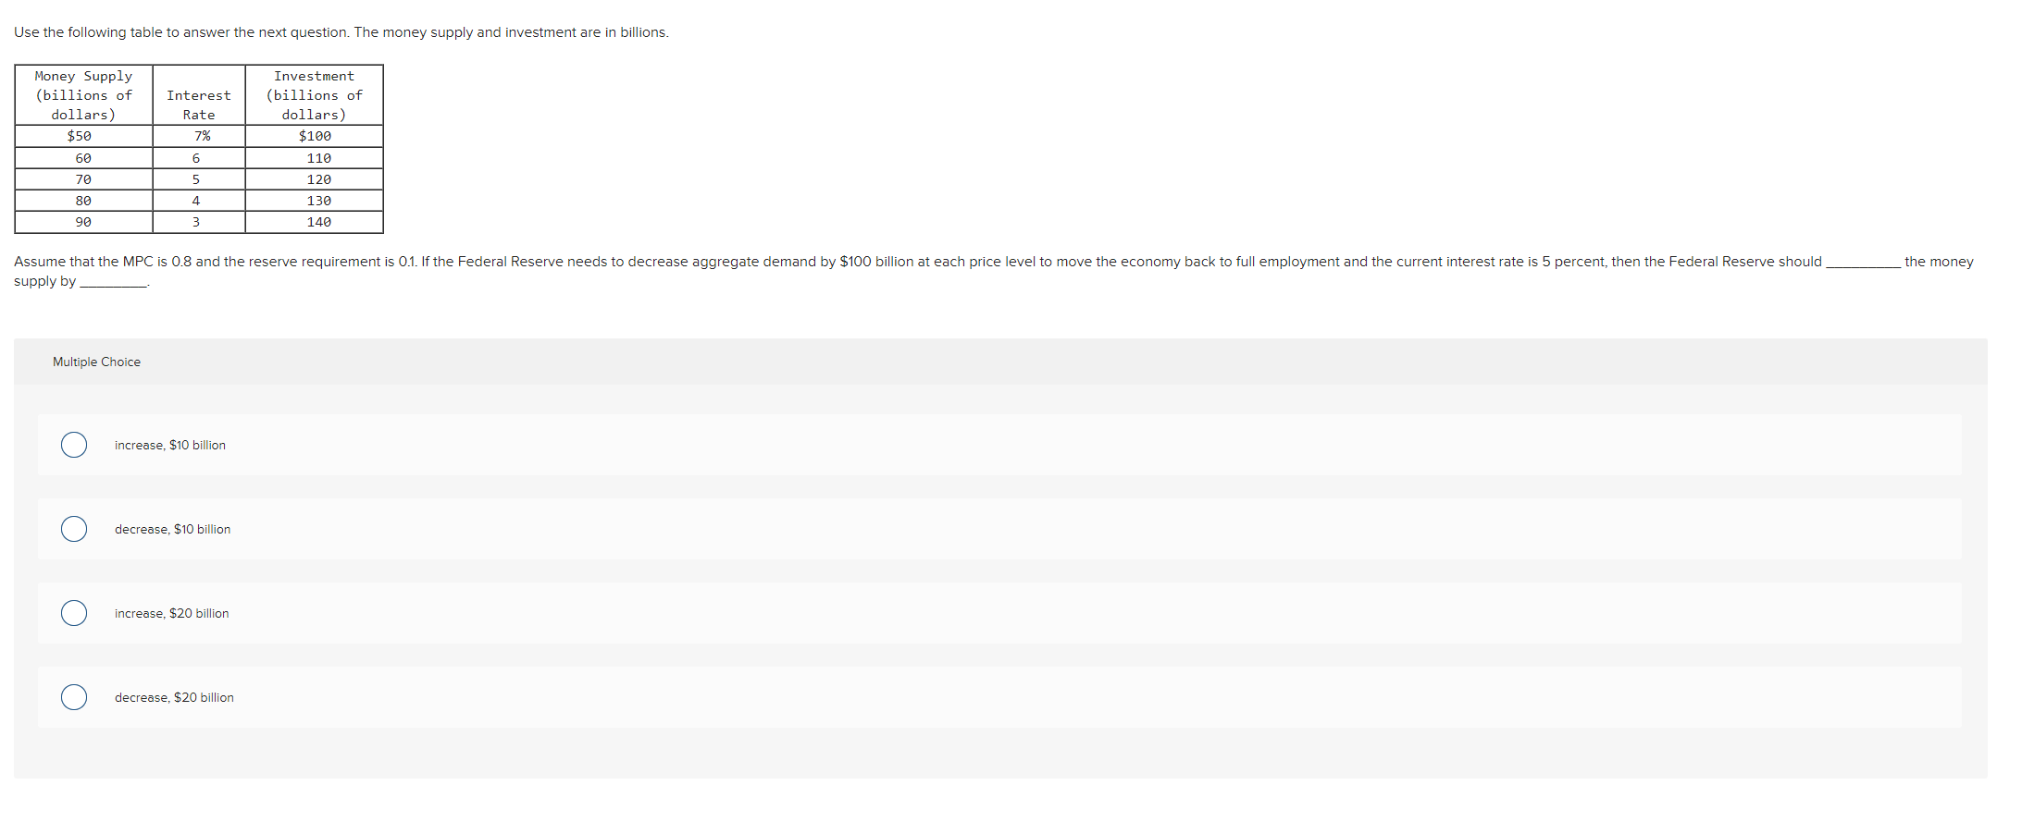
Task: Click the 140 investment value
Action: pos(317,220)
